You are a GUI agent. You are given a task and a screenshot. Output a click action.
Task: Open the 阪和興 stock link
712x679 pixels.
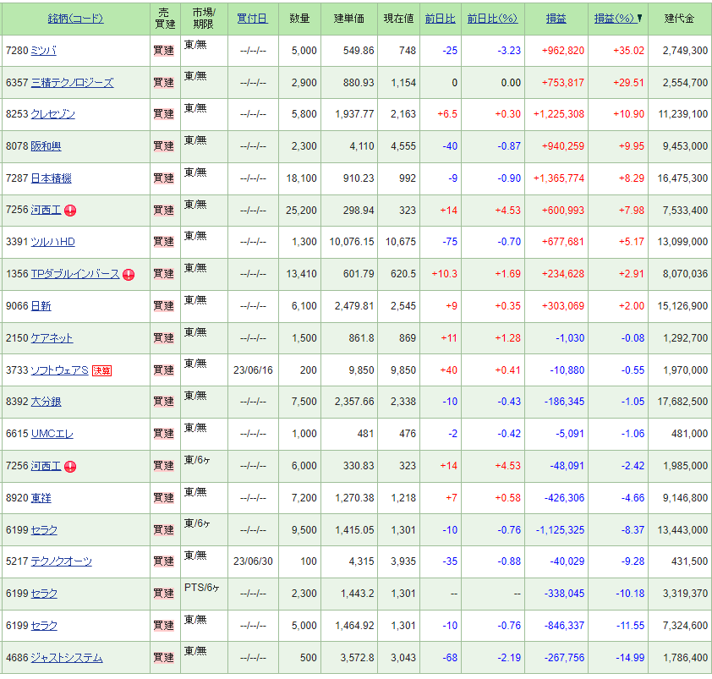[46, 146]
